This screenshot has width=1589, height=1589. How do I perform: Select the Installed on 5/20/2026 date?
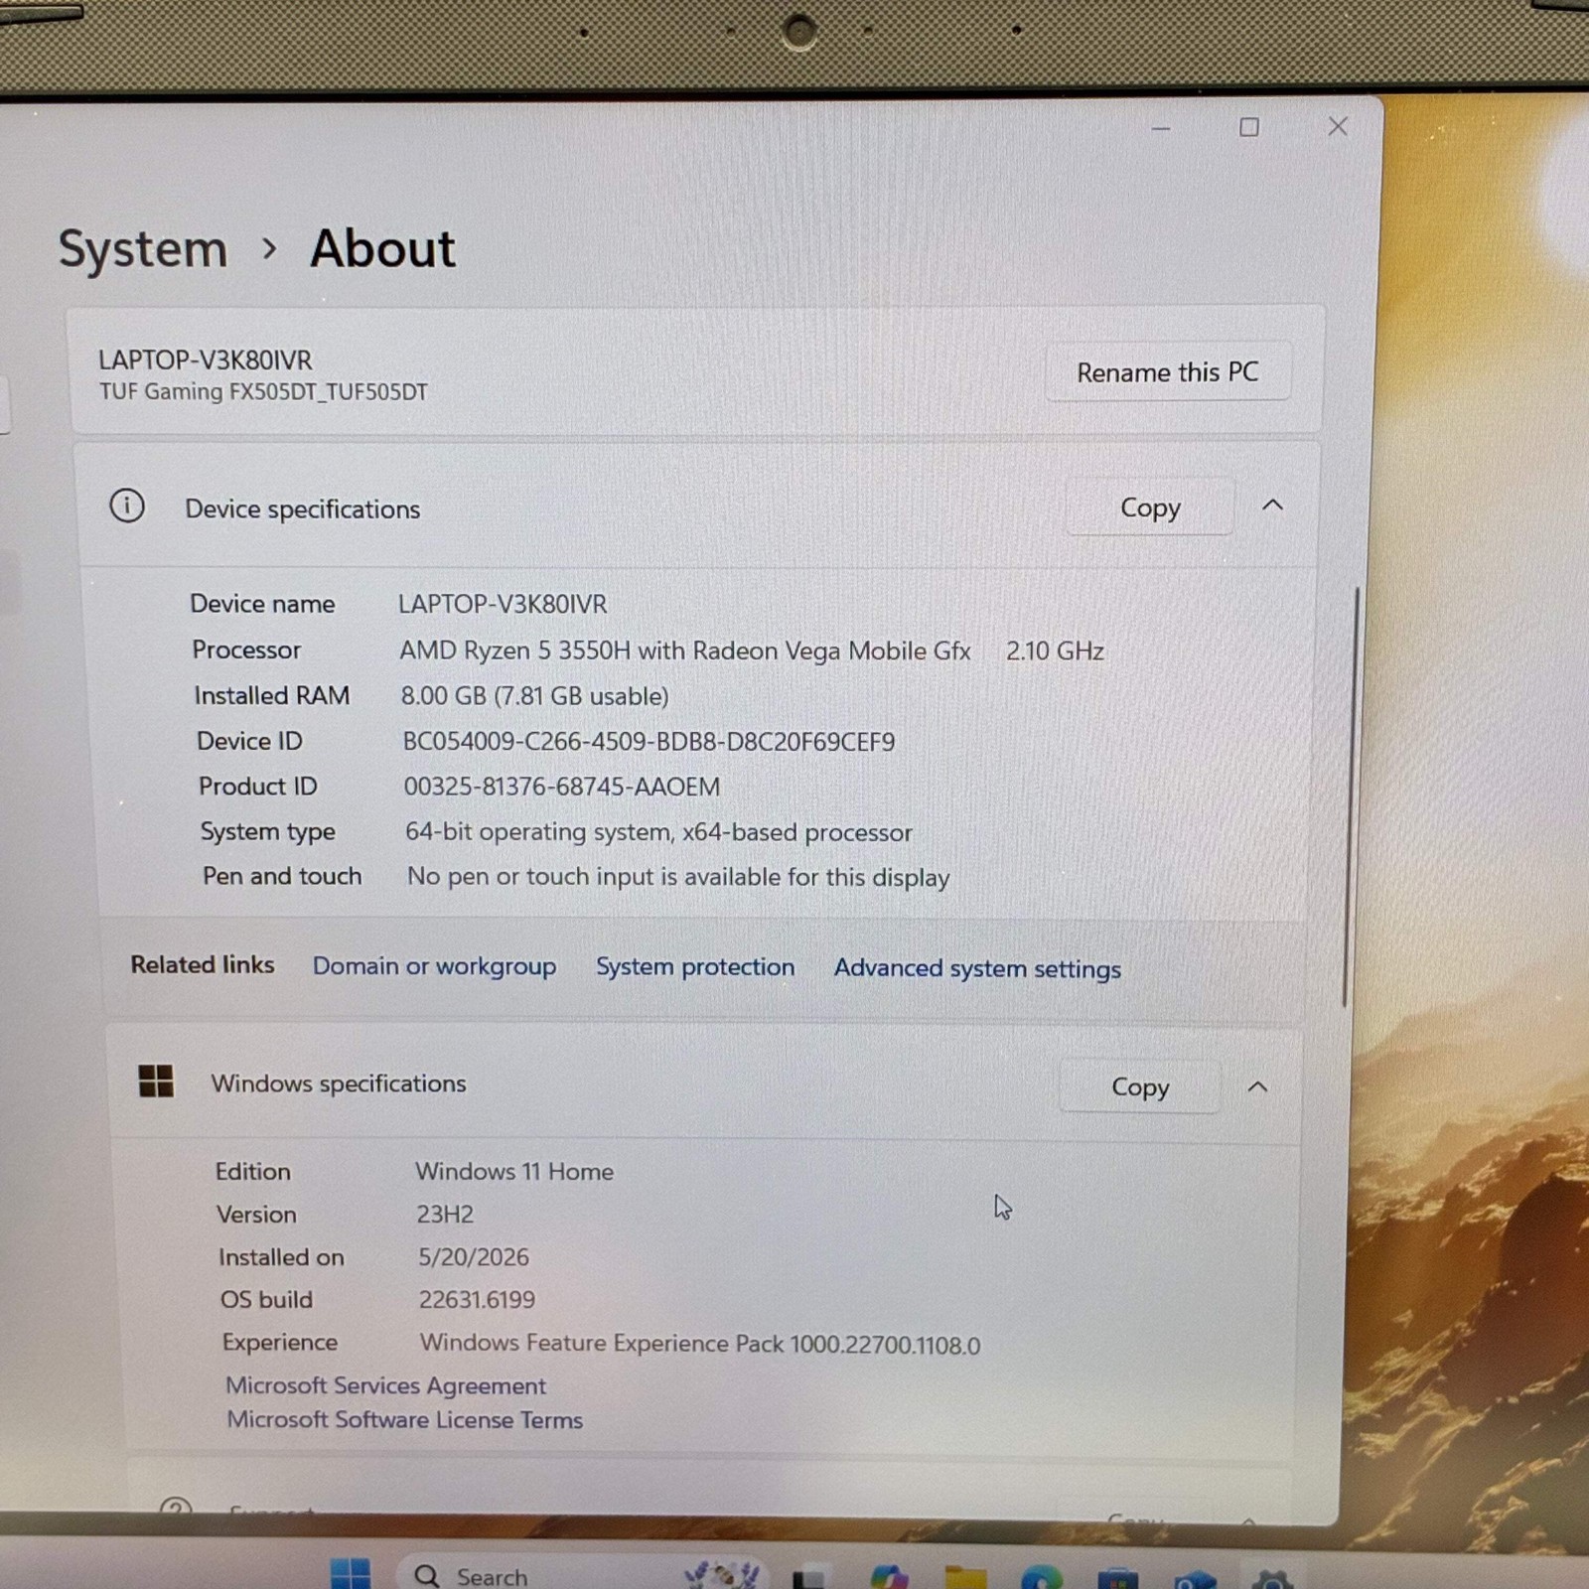click(x=474, y=1257)
